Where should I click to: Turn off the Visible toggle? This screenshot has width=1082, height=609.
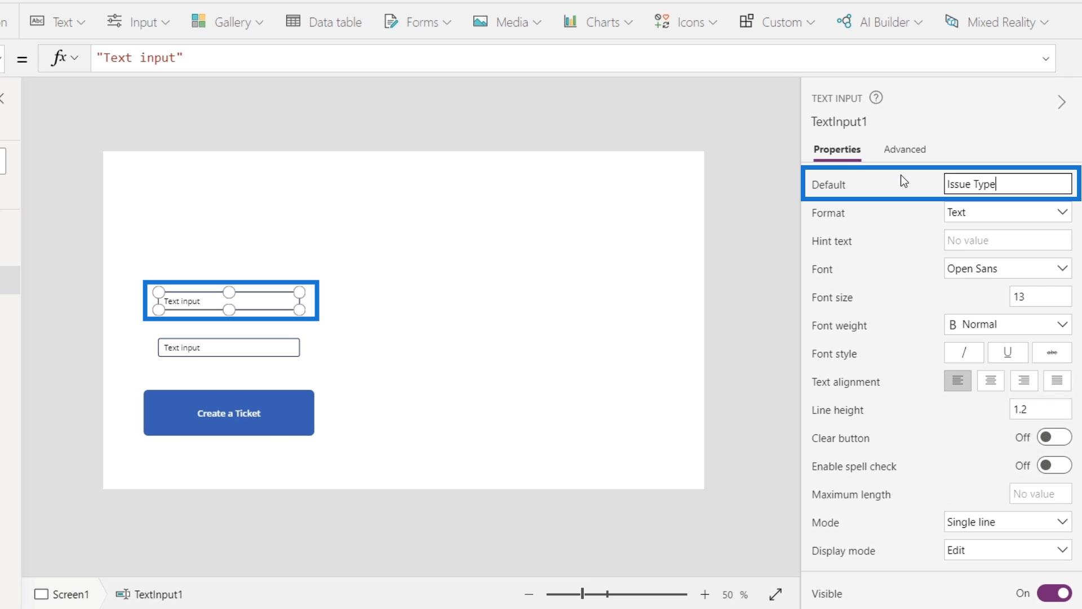1053,593
